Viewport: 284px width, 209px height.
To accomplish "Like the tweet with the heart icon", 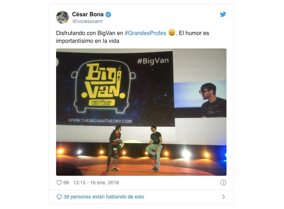I will [59, 182].
